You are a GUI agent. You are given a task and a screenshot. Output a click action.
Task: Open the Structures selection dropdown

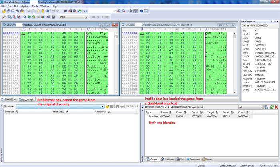point(102,107)
